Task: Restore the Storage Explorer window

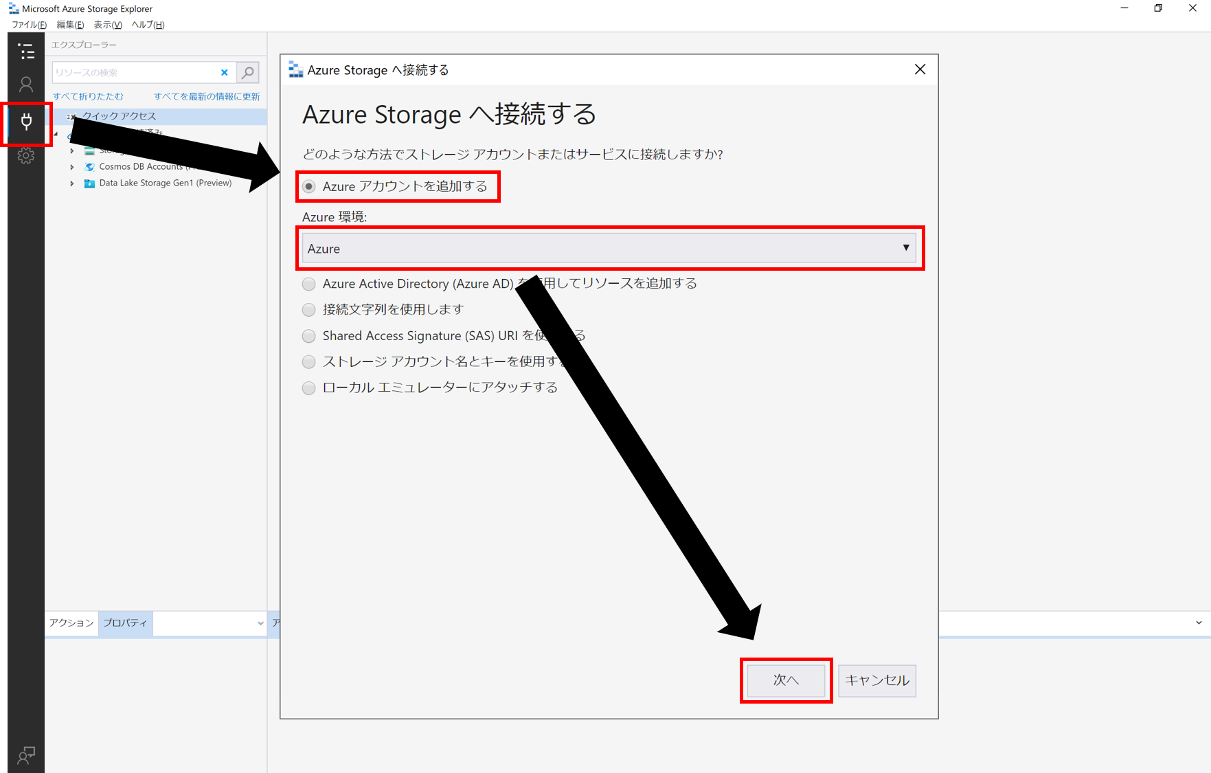Action: pyautogui.click(x=1158, y=8)
